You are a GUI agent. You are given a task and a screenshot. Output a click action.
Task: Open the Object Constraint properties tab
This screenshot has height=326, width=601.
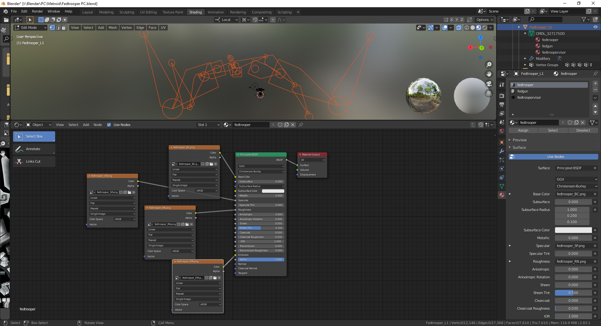(x=502, y=177)
